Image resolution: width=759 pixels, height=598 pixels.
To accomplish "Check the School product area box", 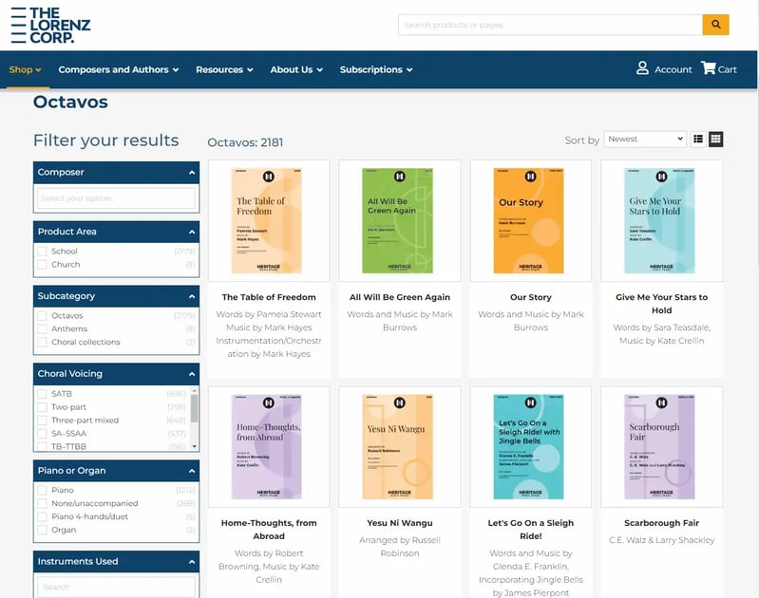I will pos(42,252).
